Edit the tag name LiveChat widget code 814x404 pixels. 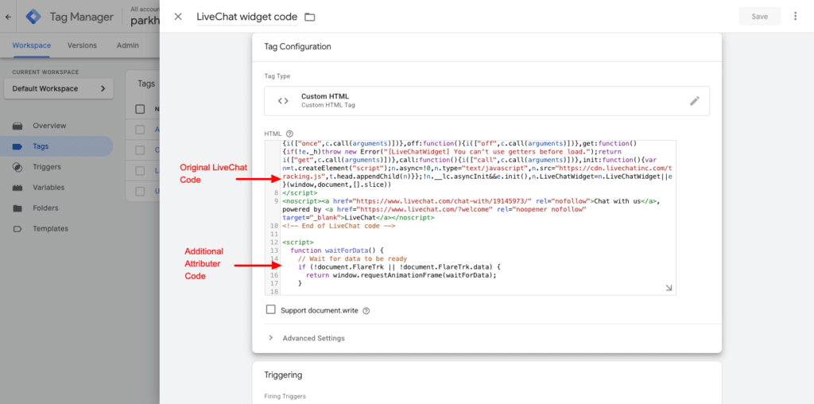[x=246, y=17]
